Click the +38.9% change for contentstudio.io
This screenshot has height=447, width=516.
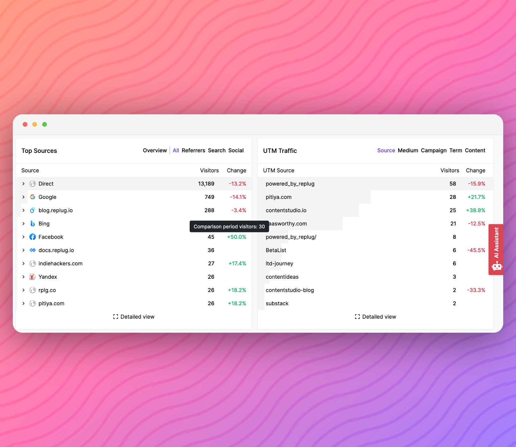point(476,210)
